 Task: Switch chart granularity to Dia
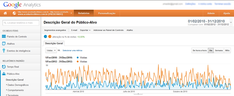point(211,51)
